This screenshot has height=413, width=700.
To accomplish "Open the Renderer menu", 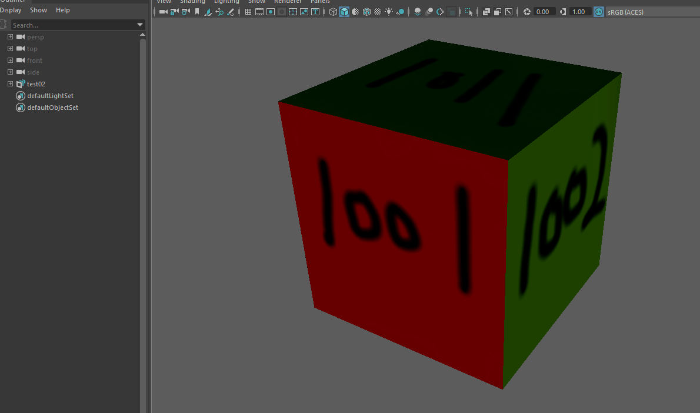I will pyautogui.click(x=288, y=2).
